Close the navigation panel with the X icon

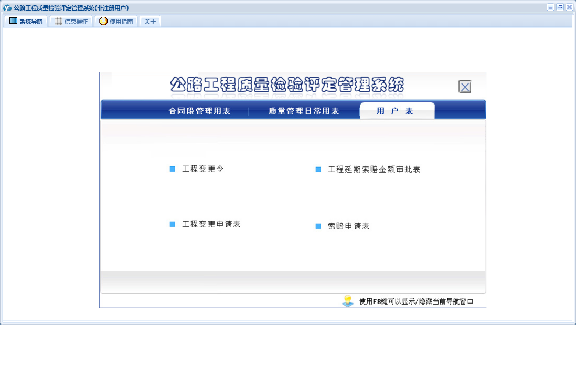click(465, 87)
